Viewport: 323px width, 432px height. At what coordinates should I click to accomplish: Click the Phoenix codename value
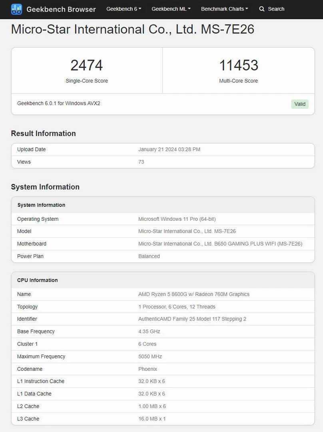click(x=148, y=369)
